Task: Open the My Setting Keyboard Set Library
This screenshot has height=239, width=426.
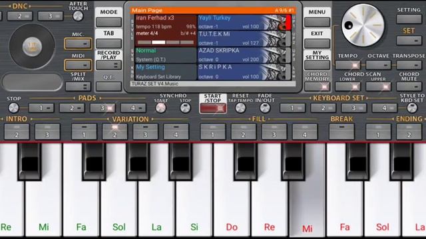Action: (166, 72)
